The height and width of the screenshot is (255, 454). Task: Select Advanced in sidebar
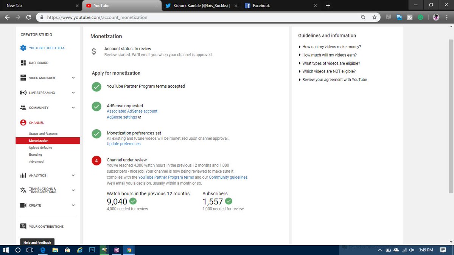[x=36, y=162]
